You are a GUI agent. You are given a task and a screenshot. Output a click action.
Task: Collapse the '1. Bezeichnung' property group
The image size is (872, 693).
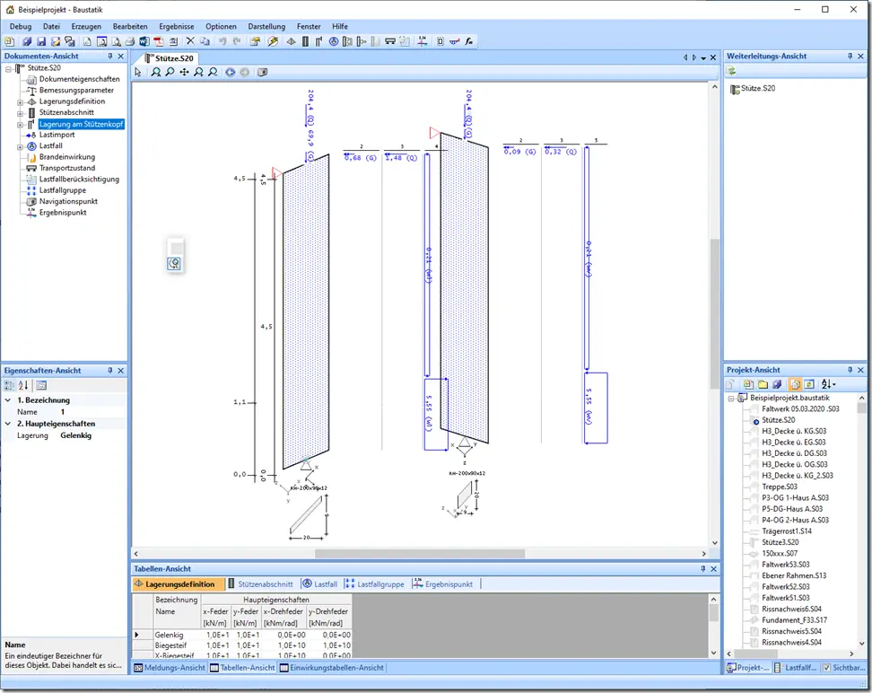pos(8,400)
